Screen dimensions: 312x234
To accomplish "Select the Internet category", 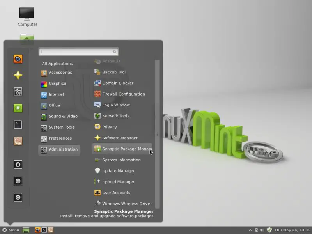I will [59, 94].
